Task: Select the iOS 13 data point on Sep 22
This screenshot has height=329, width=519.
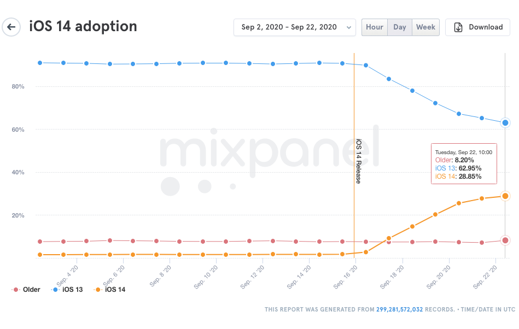Action: 505,122
